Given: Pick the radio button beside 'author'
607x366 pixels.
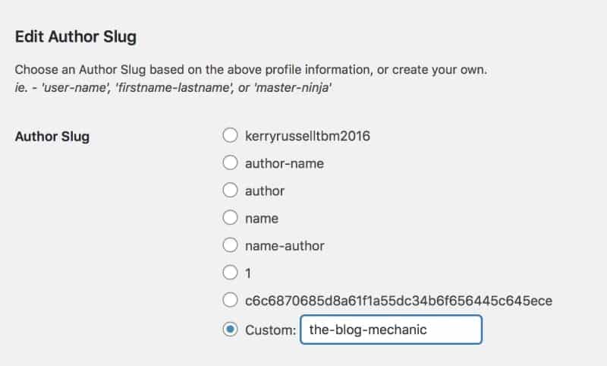Looking at the screenshot, I should [x=231, y=191].
